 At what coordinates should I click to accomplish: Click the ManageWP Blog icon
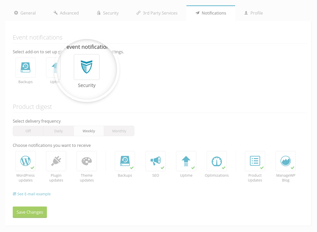pos(286,161)
